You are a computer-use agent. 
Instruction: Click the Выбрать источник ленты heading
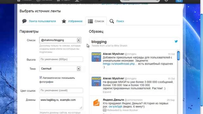click(x=40, y=11)
